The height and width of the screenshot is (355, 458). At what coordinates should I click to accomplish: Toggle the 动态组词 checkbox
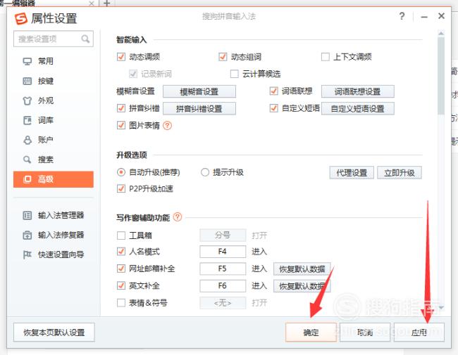223,56
